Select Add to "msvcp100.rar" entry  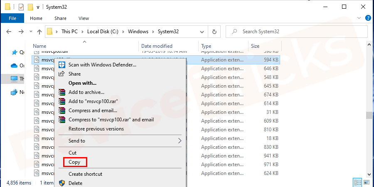[x=93, y=101]
